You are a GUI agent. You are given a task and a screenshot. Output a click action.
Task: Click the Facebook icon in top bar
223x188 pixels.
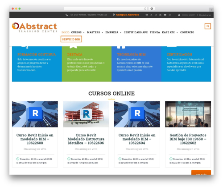coord(147,15)
